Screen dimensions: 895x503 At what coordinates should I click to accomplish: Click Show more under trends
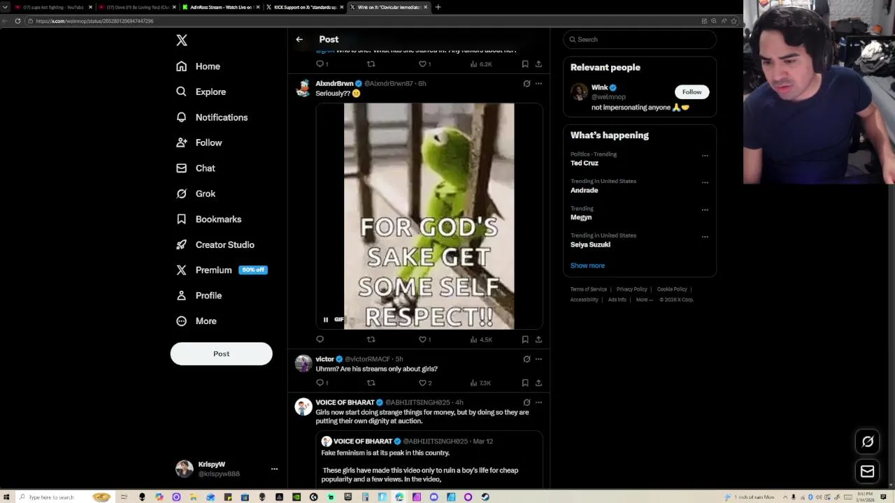point(587,265)
